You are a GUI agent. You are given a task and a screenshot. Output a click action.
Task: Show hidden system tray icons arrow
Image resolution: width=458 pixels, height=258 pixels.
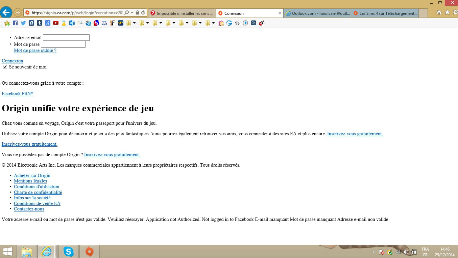[x=373, y=252]
